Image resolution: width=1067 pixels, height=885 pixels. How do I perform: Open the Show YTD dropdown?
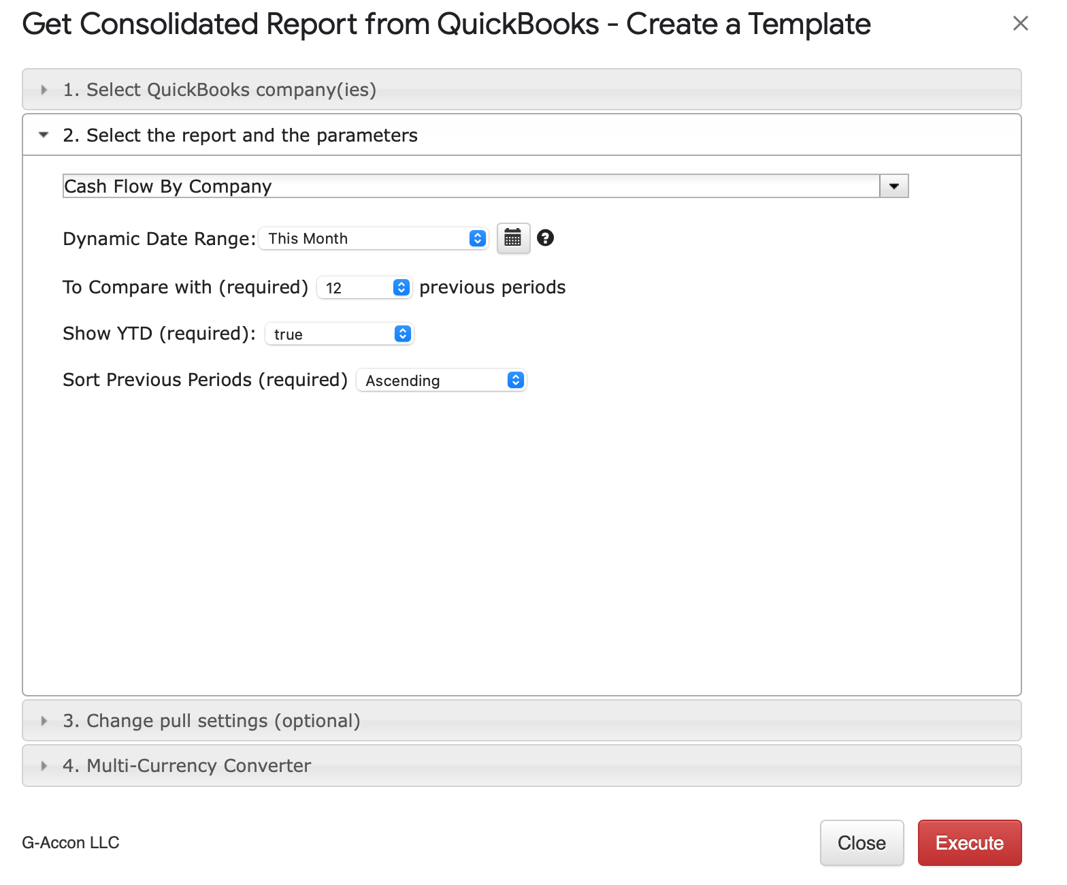(339, 334)
